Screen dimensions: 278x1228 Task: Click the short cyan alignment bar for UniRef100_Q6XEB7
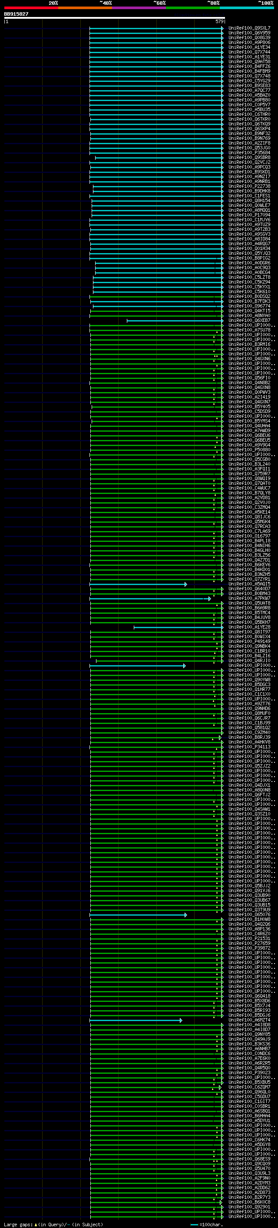pos(175,320)
